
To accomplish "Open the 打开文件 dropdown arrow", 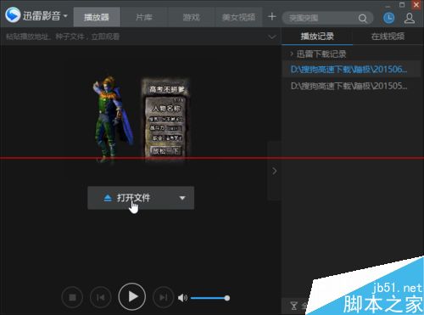I will pyautogui.click(x=182, y=198).
